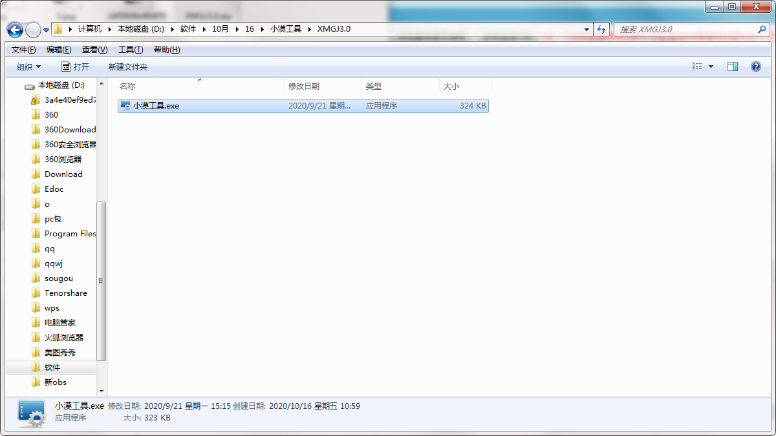Click the details pane application icon
The image size is (776, 436).
click(x=31, y=414)
